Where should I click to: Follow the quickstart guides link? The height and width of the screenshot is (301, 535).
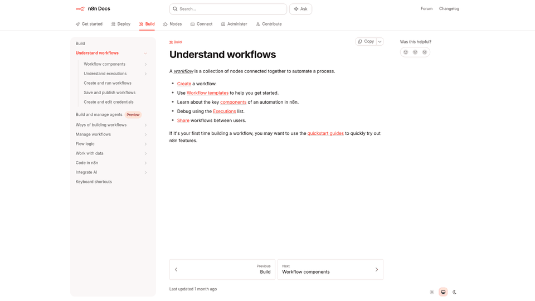click(x=325, y=133)
